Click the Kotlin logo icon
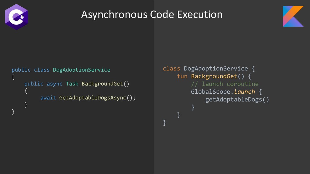Screen dimensions: 310x174 [293, 16]
